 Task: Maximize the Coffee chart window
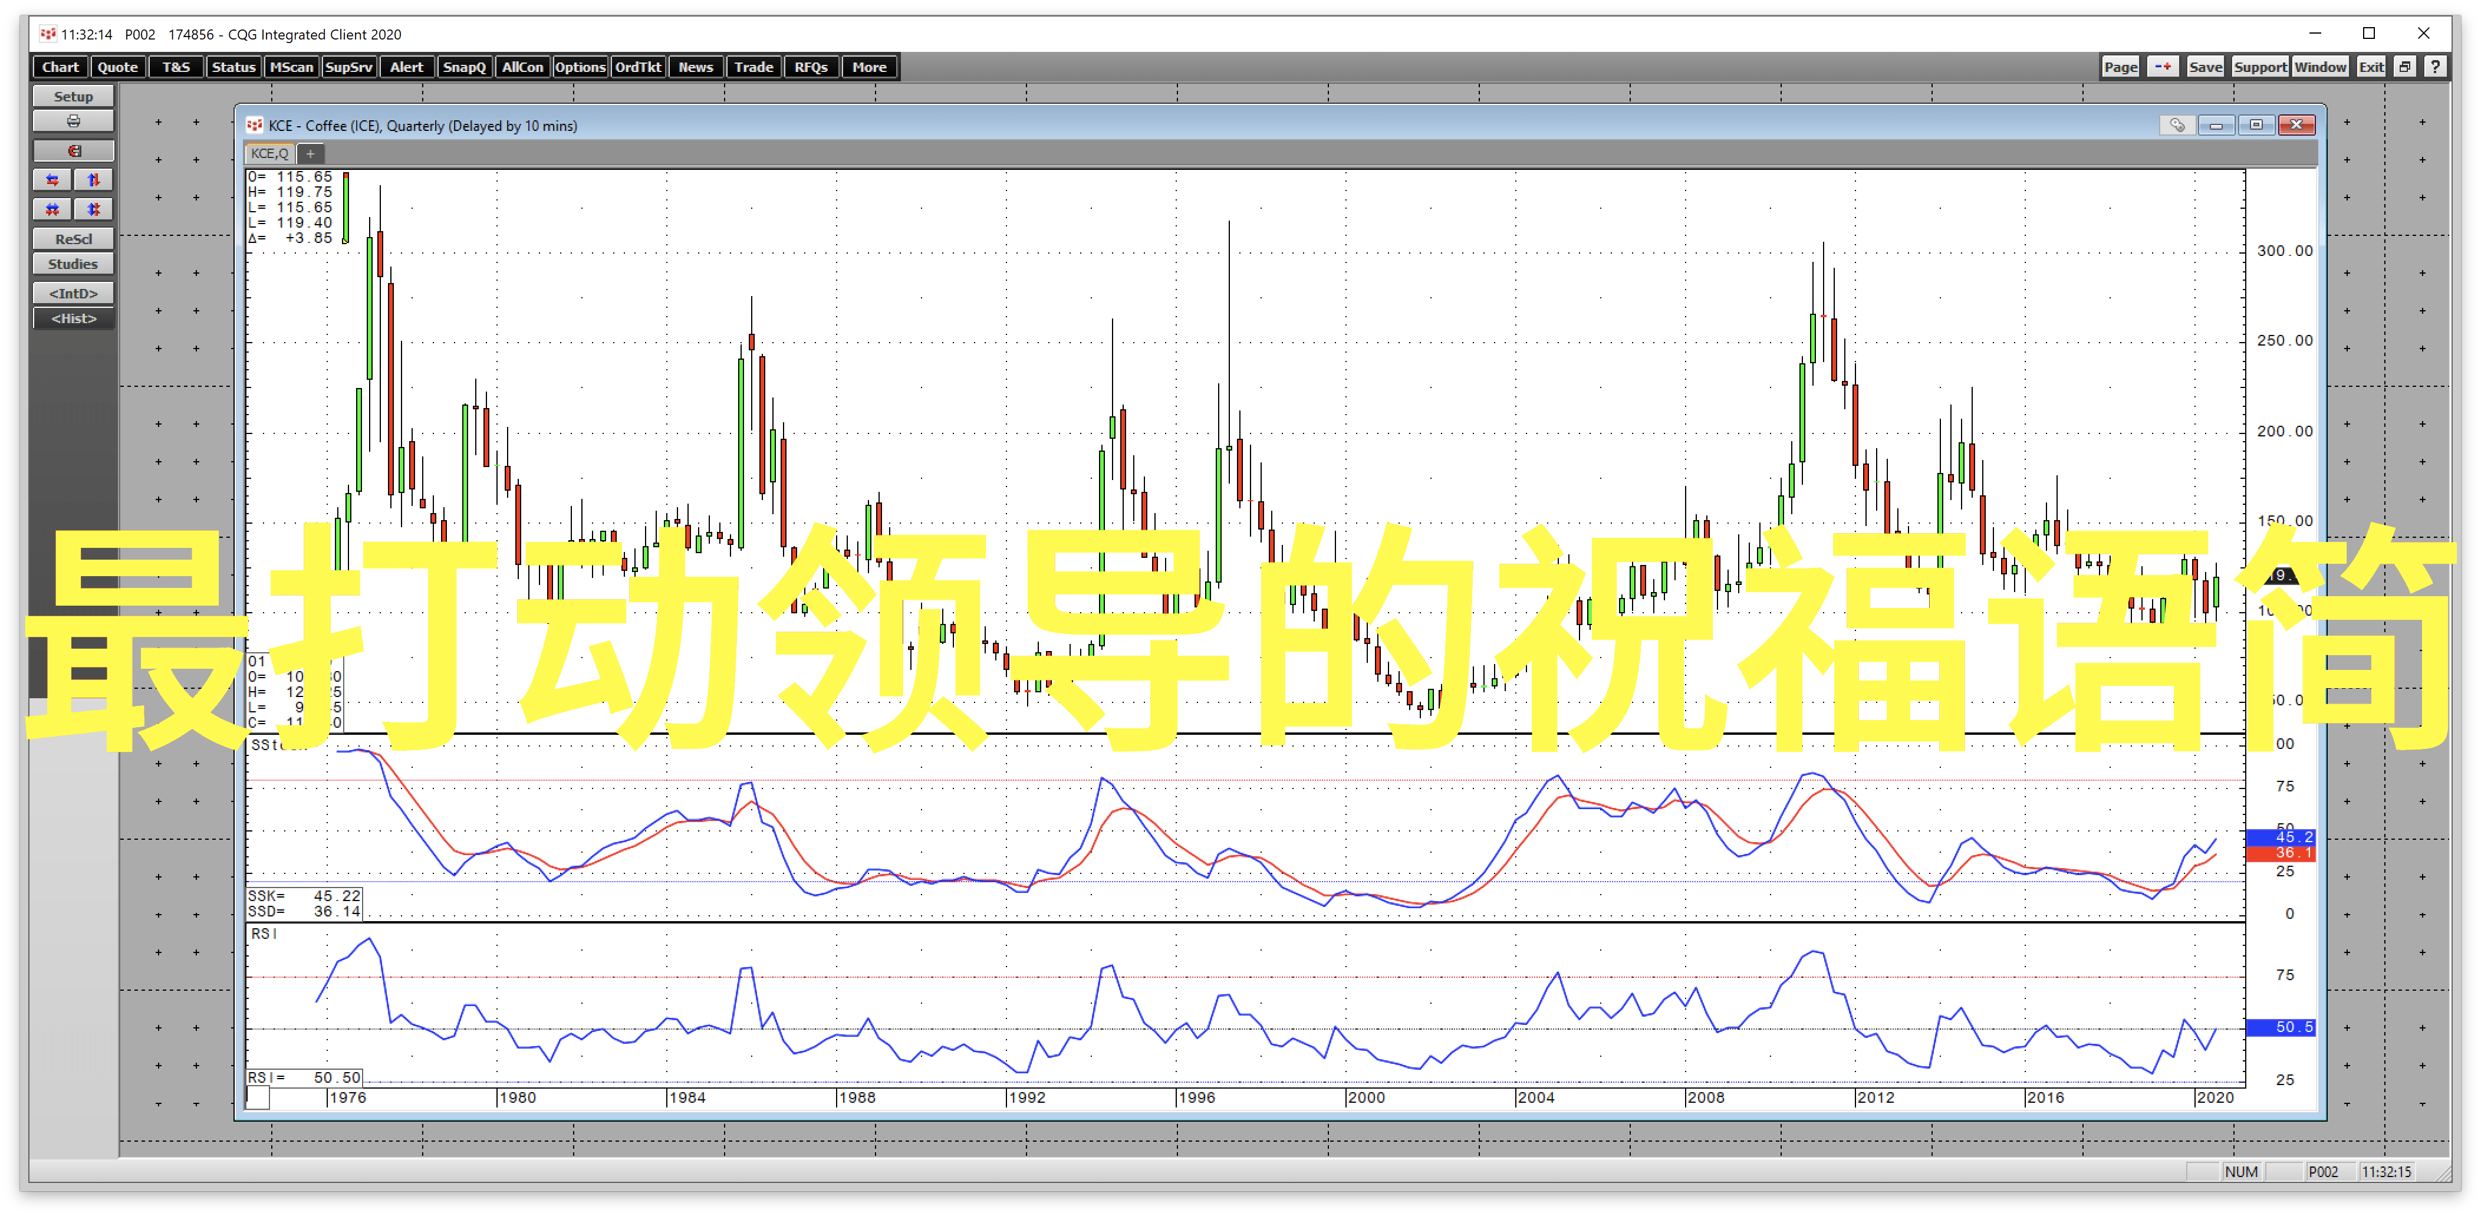click(2256, 125)
